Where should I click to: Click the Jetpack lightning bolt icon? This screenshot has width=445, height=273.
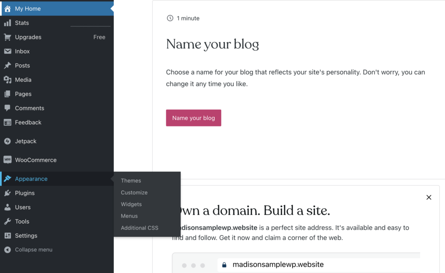coord(7,141)
